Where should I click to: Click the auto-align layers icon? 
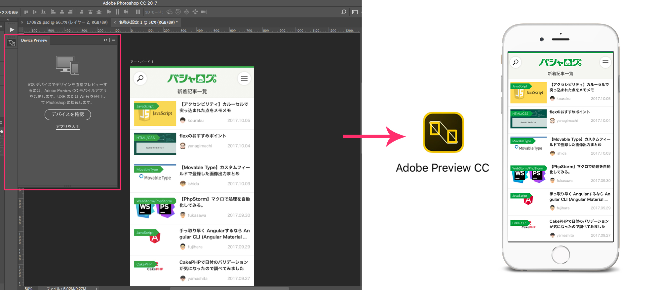138,12
